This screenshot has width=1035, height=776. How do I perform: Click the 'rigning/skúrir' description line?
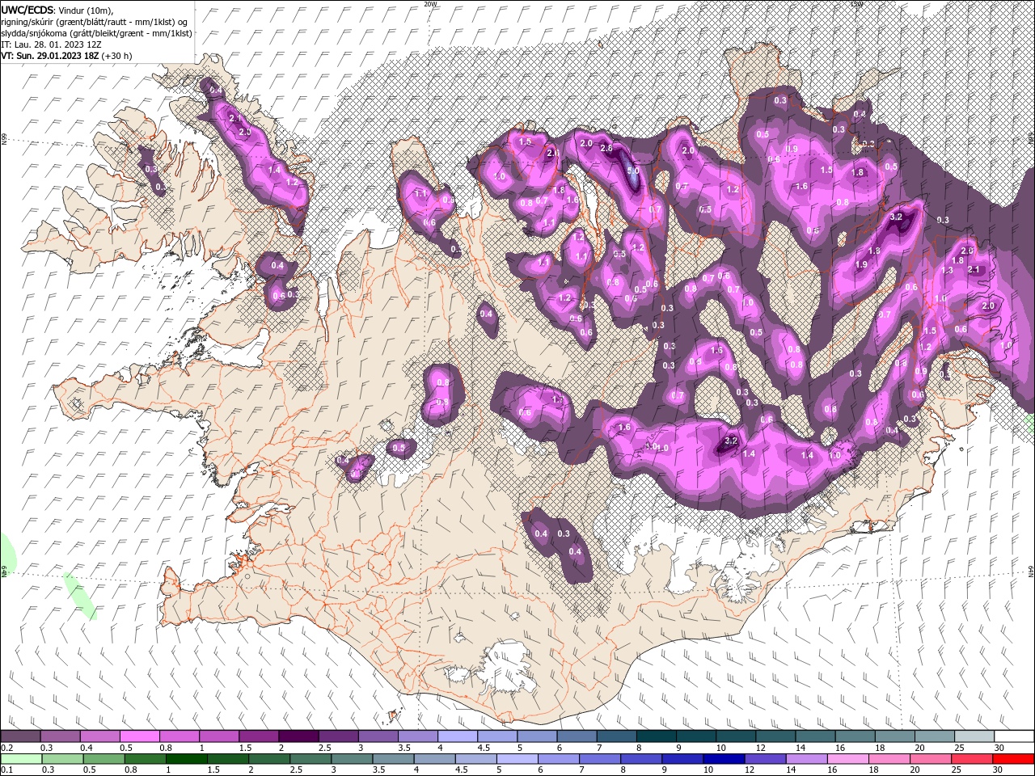(95, 22)
